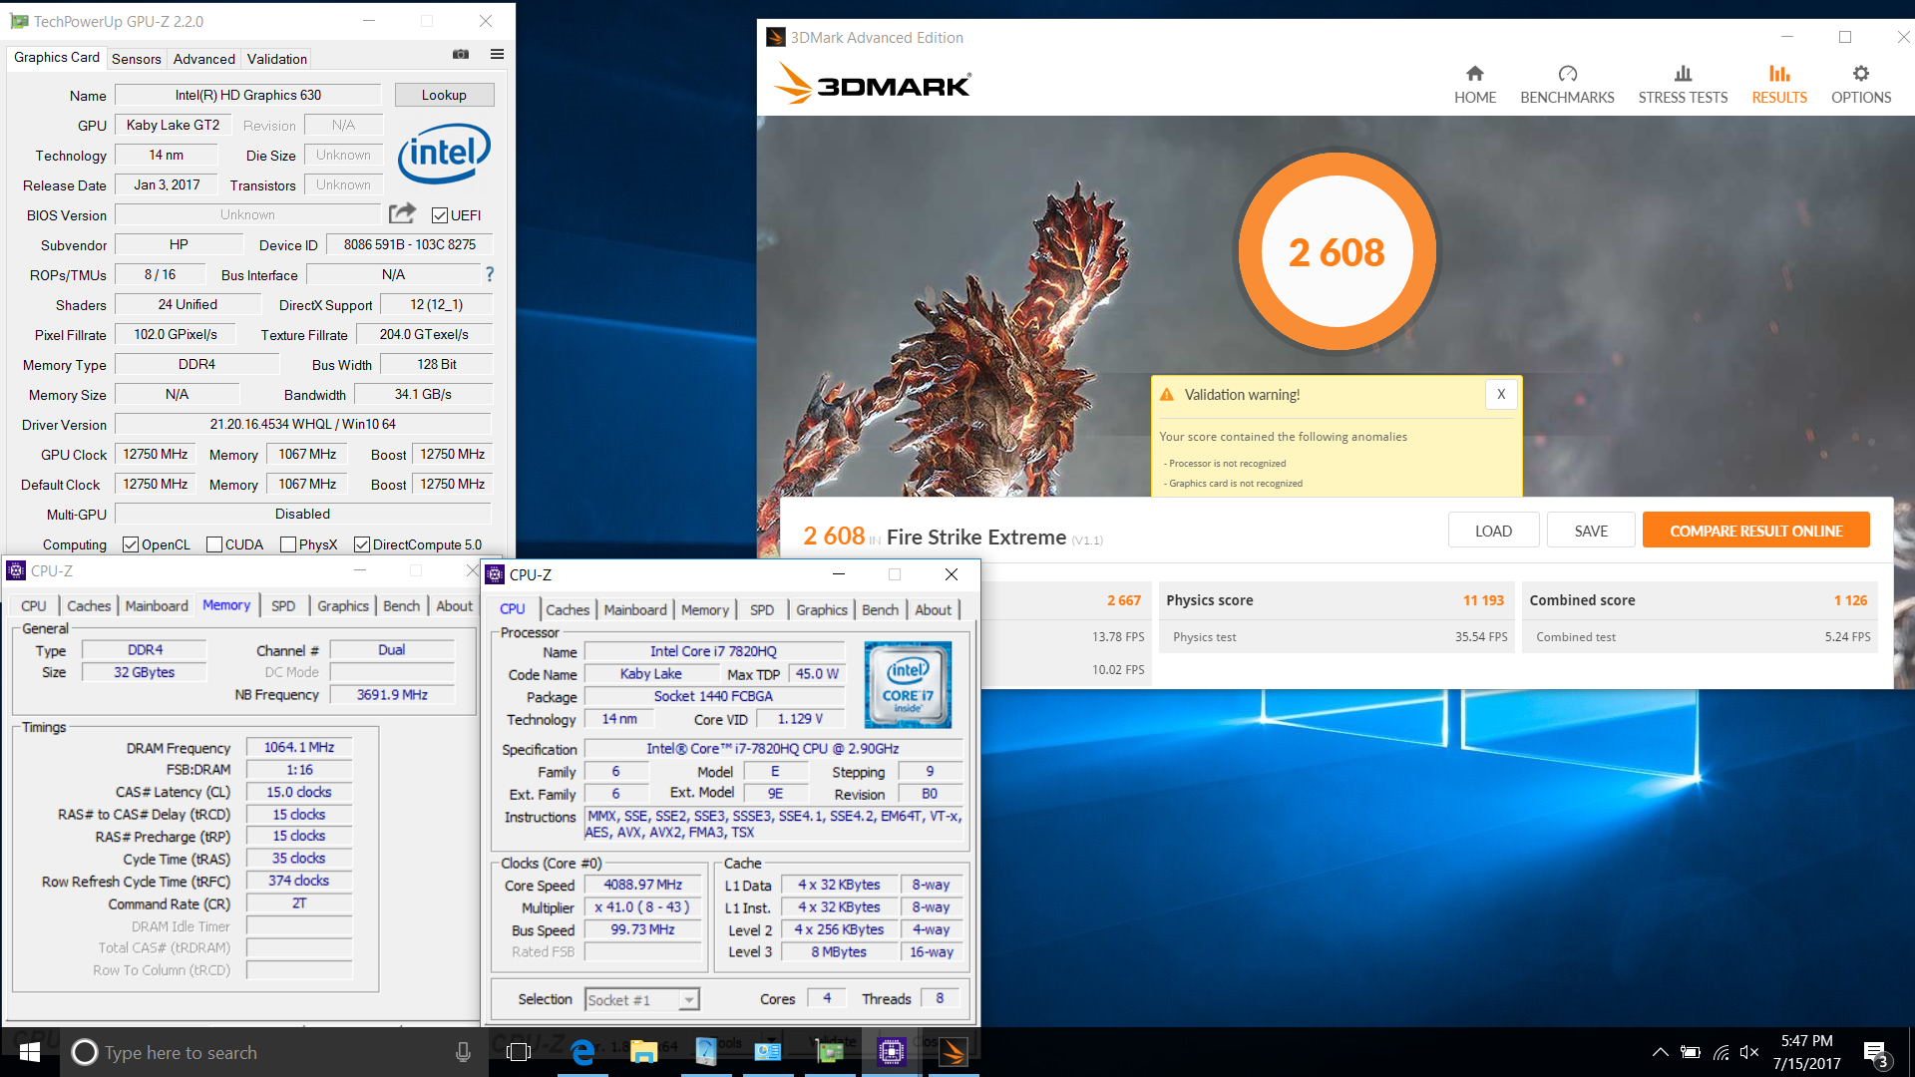Open Task View on the taskbar
Image resolution: width=1915 pixels, height=1077 pixels.
click(519, 1052)
